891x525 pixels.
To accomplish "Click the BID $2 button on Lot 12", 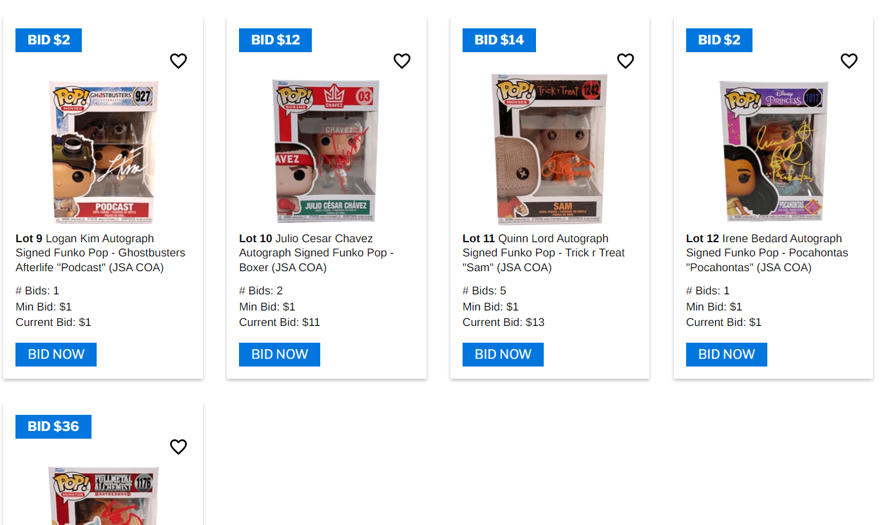I will [x=719, y=40].
